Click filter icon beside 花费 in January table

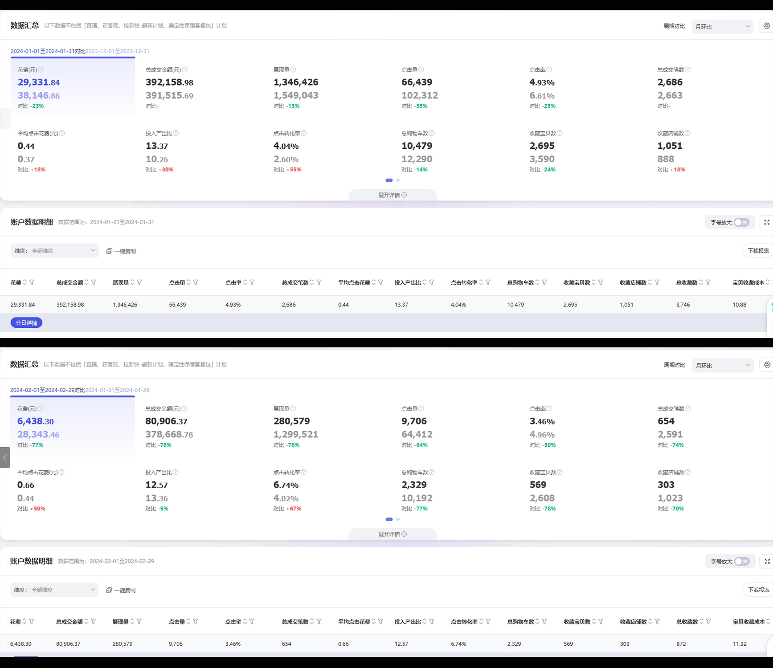[32, 282]
